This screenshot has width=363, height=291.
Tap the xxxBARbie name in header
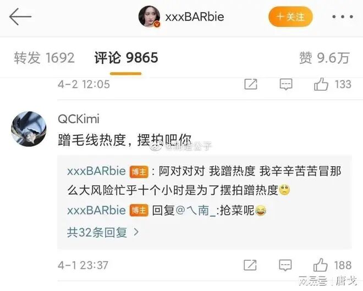point(195,17)
